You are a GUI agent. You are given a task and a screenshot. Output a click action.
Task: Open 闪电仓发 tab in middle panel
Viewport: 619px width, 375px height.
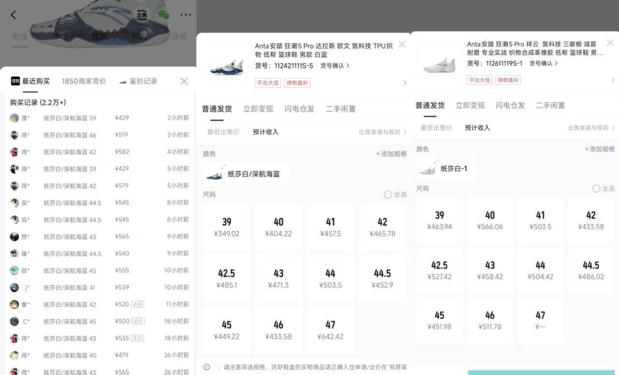[x=299, y=109]
